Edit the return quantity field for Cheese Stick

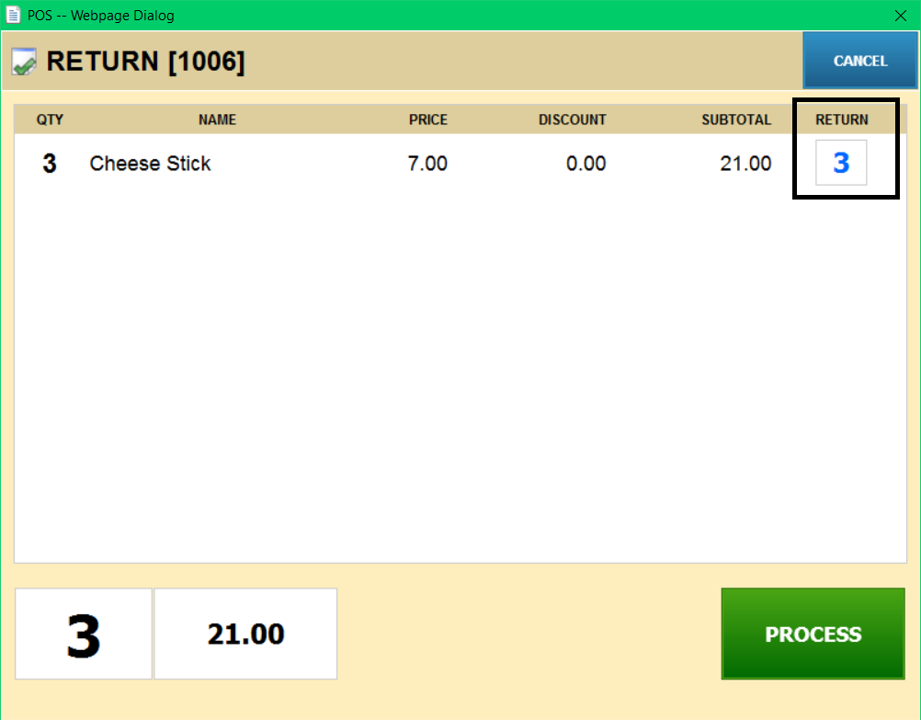pos(841,163)
